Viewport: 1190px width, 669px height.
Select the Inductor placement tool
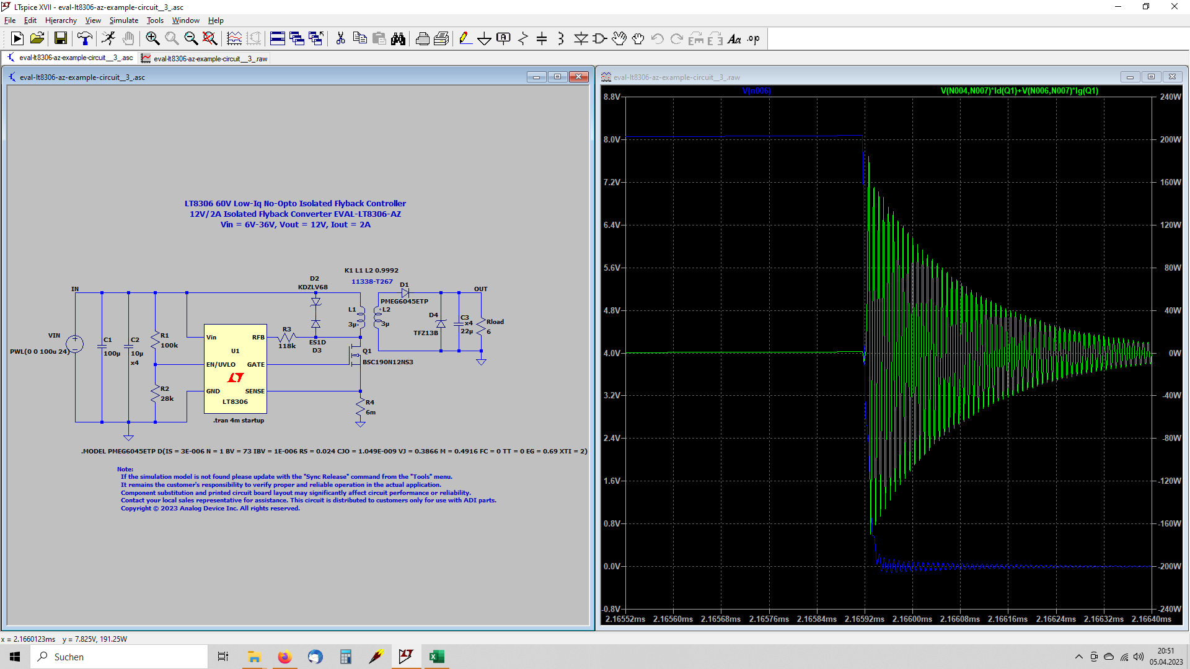561,38
